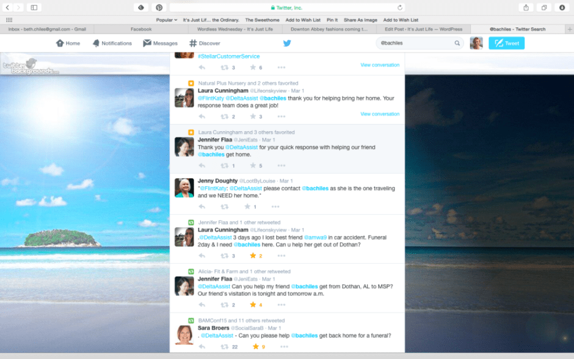Open more options on Jenny Doughty's tweet
The image size is (574, 359).
pos(275,207)
